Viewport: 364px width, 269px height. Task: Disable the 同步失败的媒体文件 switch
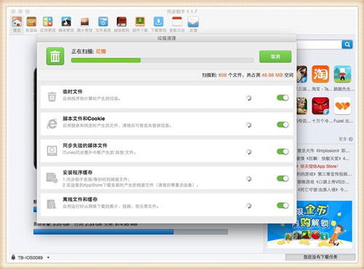[x=282, y=151]
